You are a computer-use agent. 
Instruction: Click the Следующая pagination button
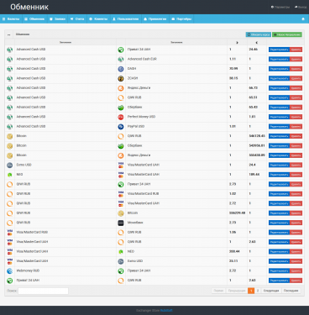coord(271,291)
